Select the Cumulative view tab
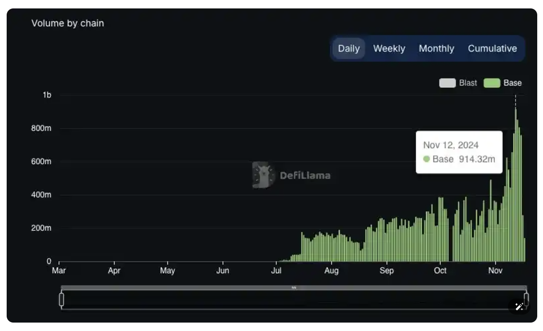543x331 pixels. [492, 48]
